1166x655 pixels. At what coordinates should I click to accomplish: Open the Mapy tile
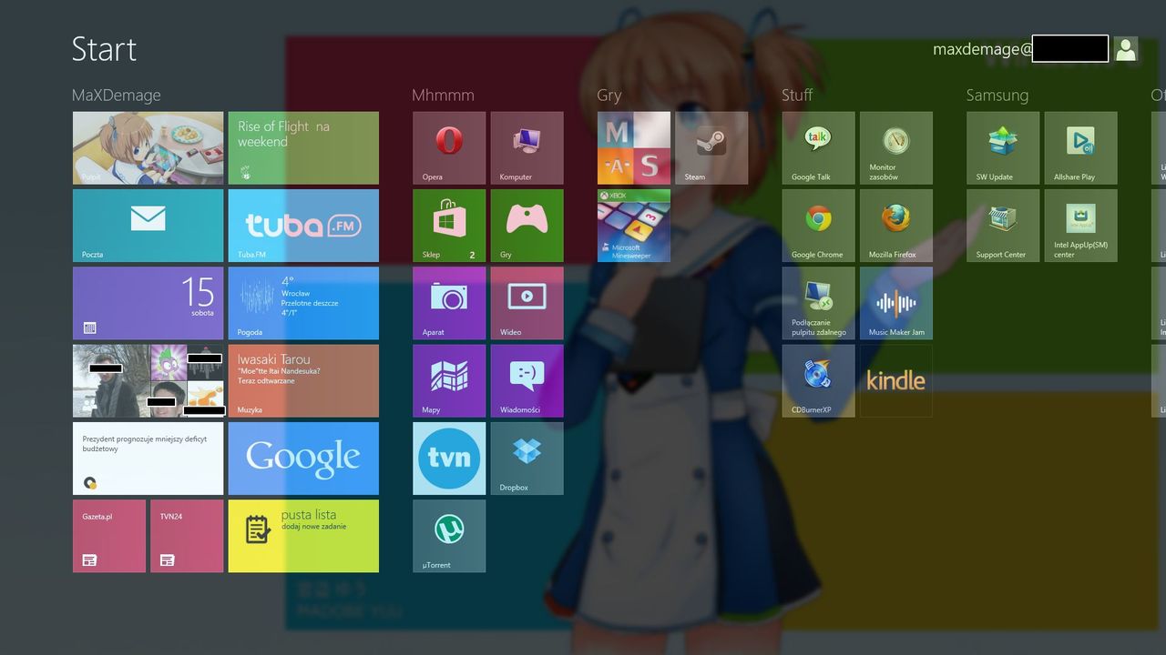[x=449, y=380]
